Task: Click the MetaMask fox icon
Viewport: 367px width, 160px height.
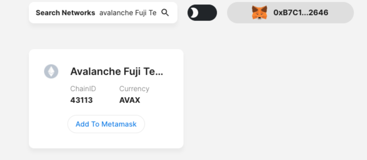Action: coord(259,13)
